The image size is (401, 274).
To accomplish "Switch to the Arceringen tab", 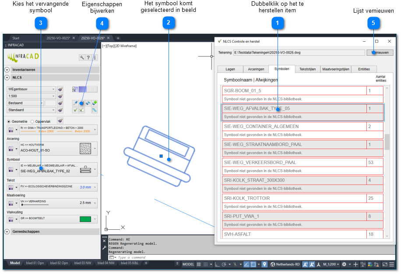I will click(256, 69).
